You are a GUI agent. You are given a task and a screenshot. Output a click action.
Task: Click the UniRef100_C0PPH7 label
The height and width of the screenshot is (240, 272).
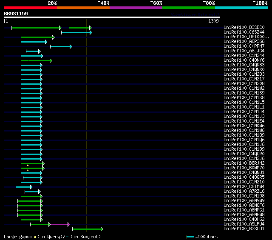pyautogui.click(x=244, y=46)
